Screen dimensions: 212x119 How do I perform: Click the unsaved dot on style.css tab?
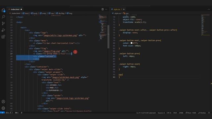124,9
